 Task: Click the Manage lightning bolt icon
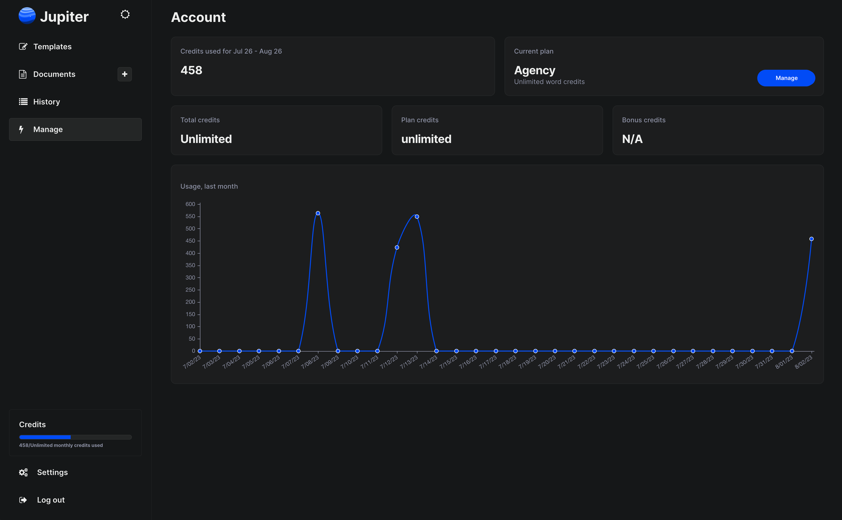[21, 129]
